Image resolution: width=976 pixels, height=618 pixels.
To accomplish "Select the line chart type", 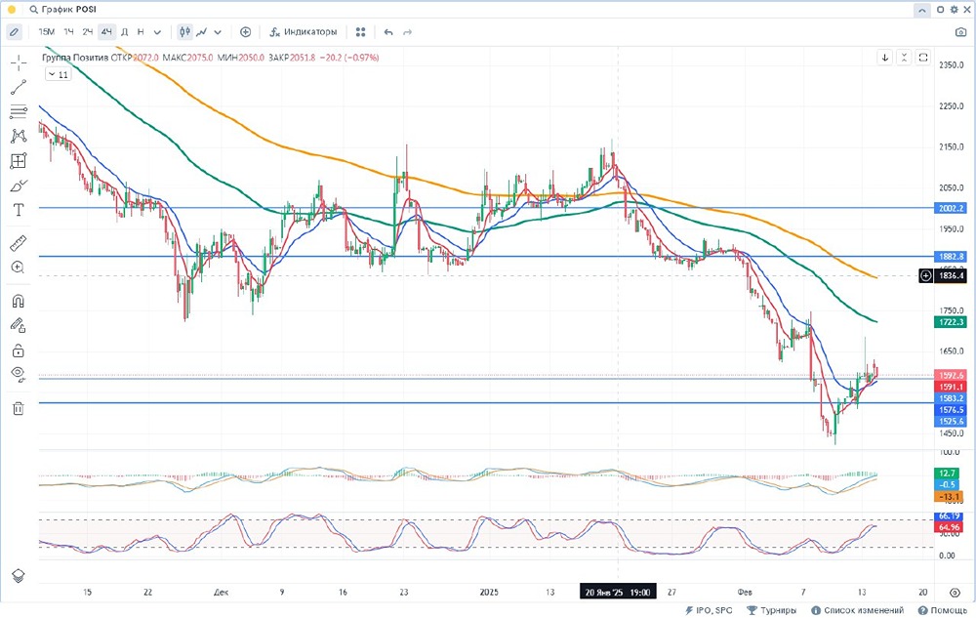I will (x=202, y=32).
